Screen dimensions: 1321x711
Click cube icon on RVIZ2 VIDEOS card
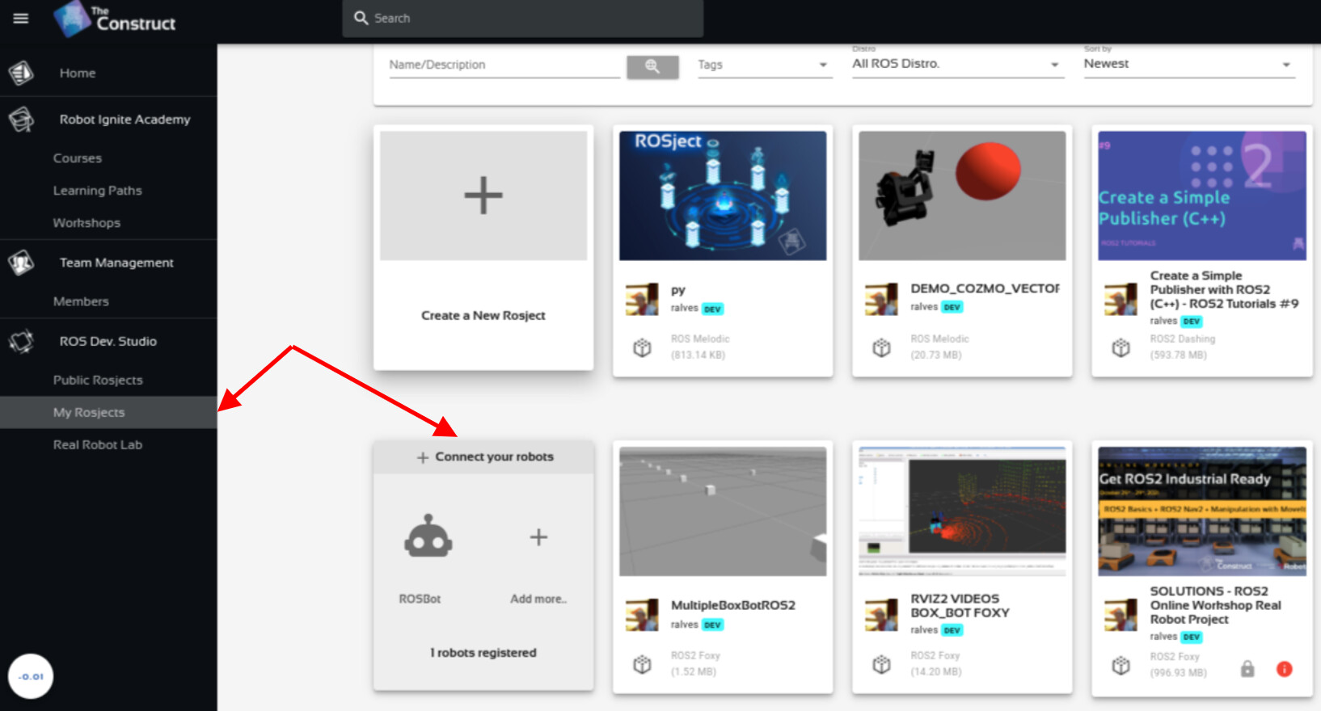[x=881, y=665]
